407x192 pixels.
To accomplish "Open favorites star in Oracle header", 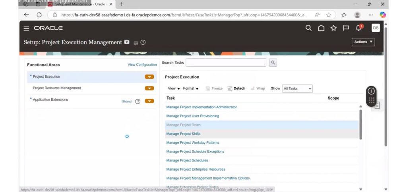I will click(x=333, y=28).
